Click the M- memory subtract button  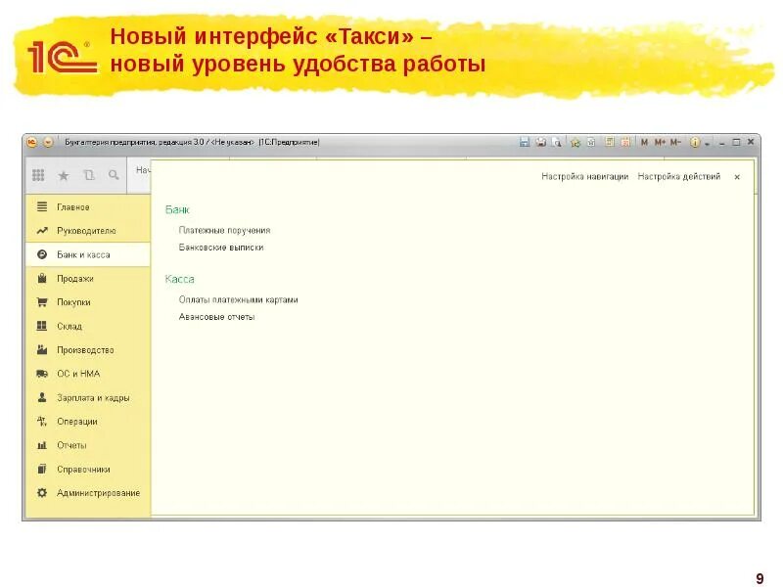point(675,142)
